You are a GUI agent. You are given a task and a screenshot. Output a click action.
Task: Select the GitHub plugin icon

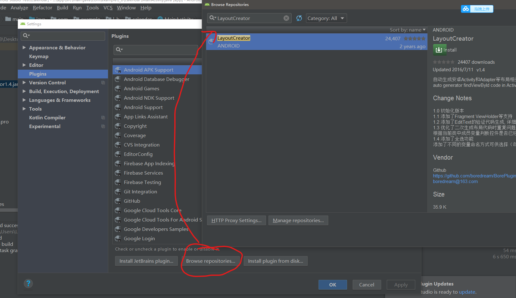click(x=118, y=201)
